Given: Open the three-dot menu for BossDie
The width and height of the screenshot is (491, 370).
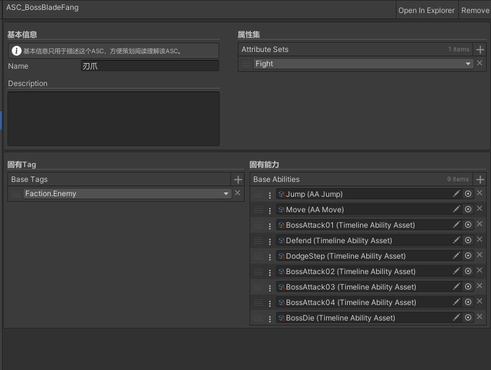Looking at the screenshot, I should click(x=270, y=319).
